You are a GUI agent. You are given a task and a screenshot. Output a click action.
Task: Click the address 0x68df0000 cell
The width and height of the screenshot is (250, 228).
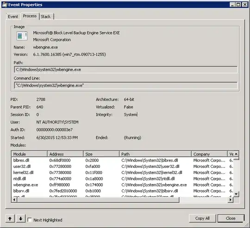(60, 160)
